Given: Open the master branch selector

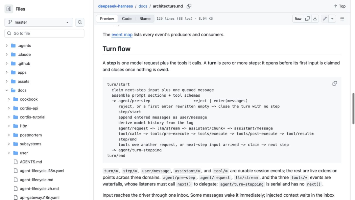Looking at the screenshot, I should [39, 22].
